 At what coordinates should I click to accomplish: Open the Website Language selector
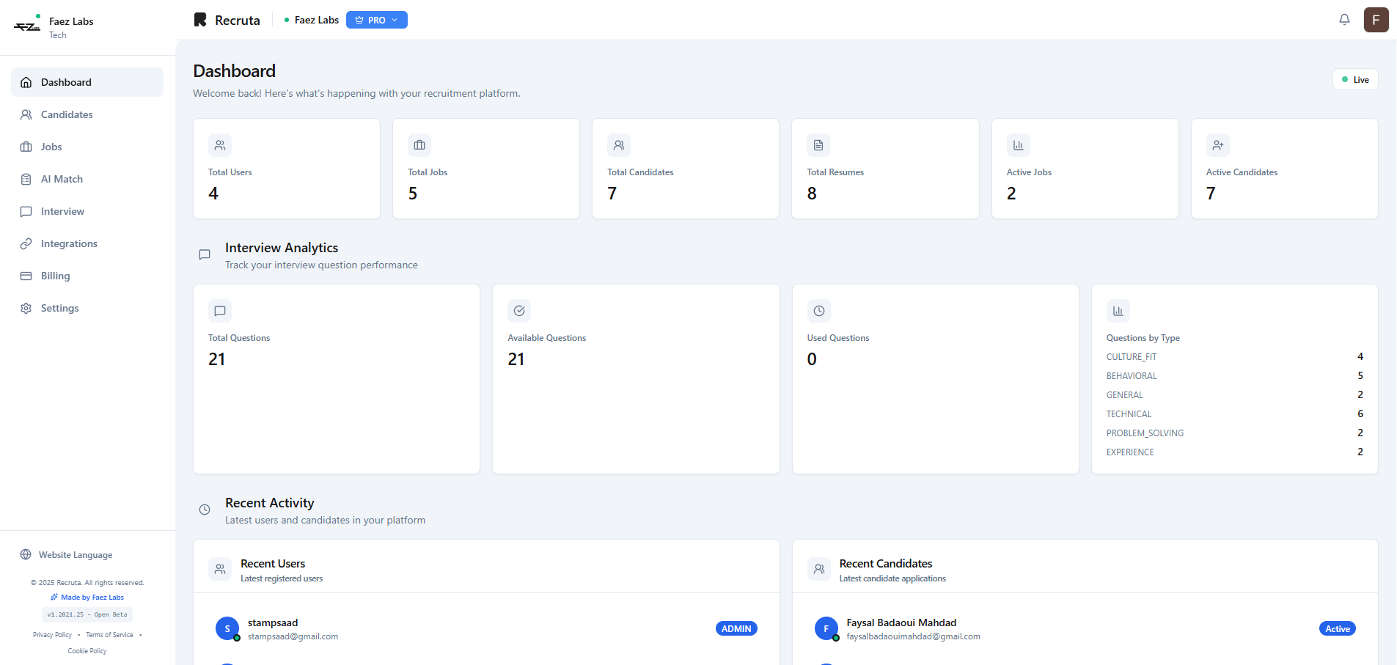click(75, 555)
